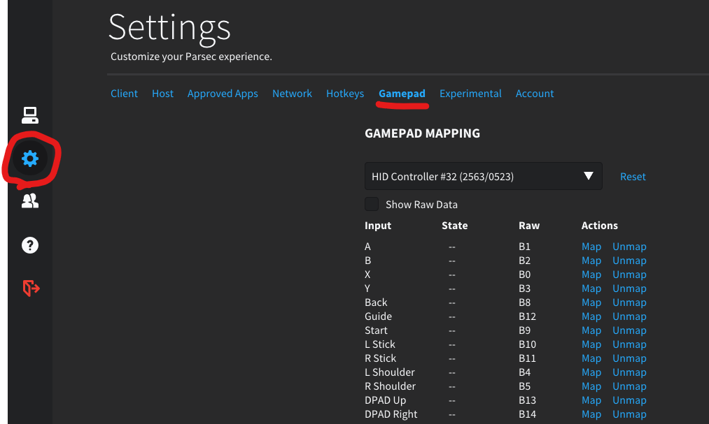Open the Friends icon in sidebar
Viewport: 709px width, 424px height.
[30, 200]
